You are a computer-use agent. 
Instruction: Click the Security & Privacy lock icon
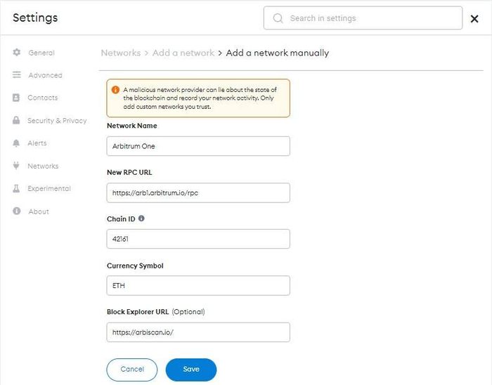pyautogui.click(x=16, y=120)
